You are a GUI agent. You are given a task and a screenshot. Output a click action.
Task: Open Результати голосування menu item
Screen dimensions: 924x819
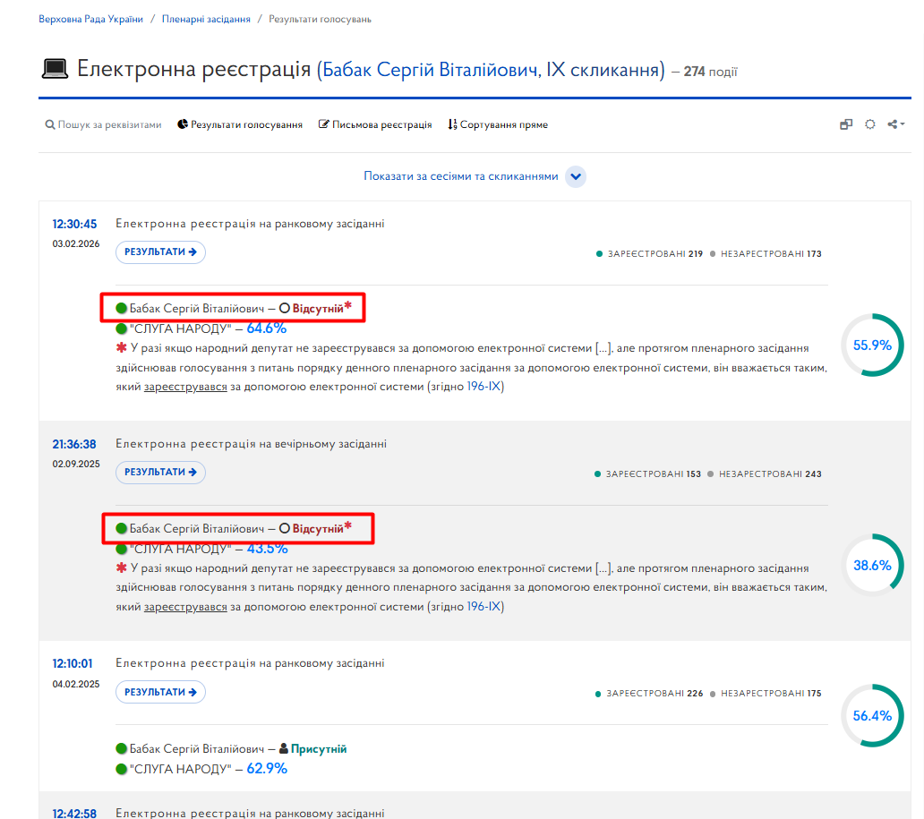[x=240, y=125]
